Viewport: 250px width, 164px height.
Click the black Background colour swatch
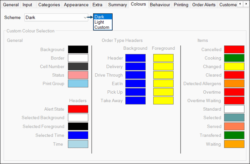(78, 49)
